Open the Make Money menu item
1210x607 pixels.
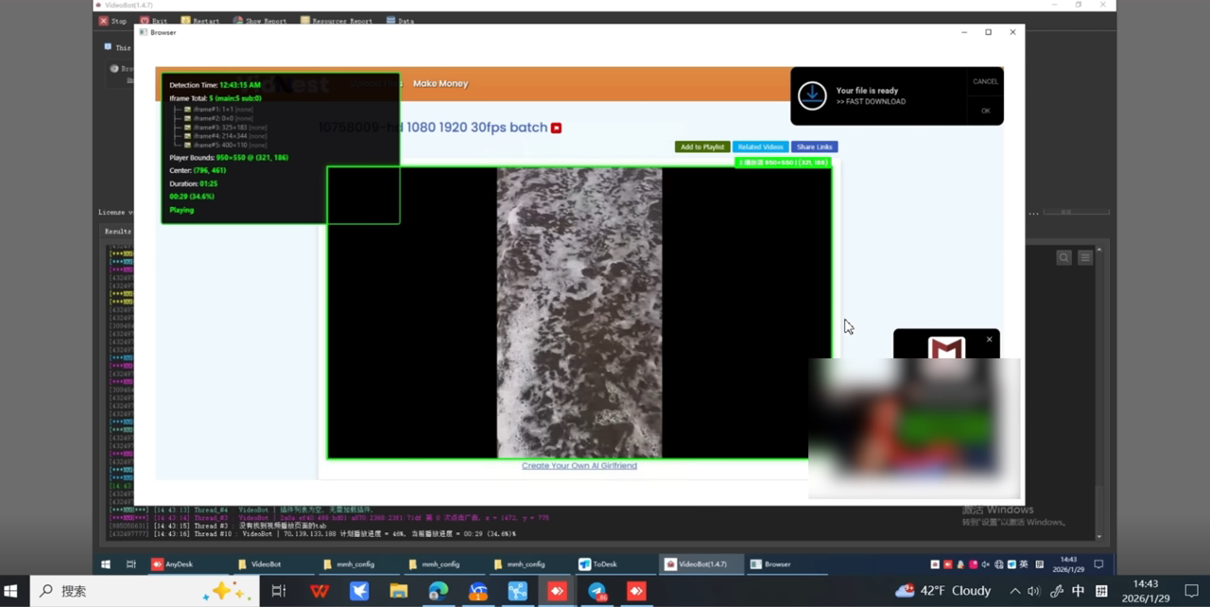click(x=441, y=83)
